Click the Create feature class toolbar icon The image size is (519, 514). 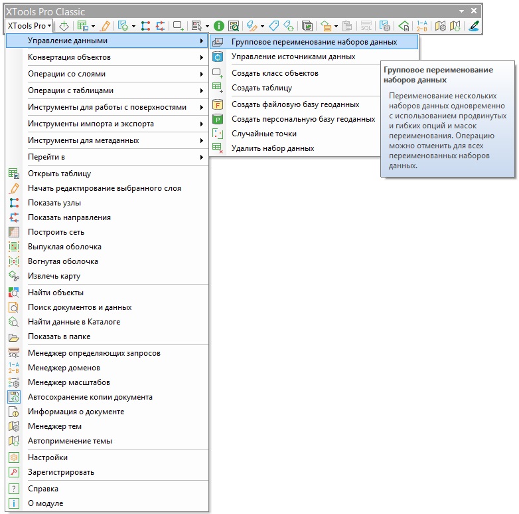point(179,25)
